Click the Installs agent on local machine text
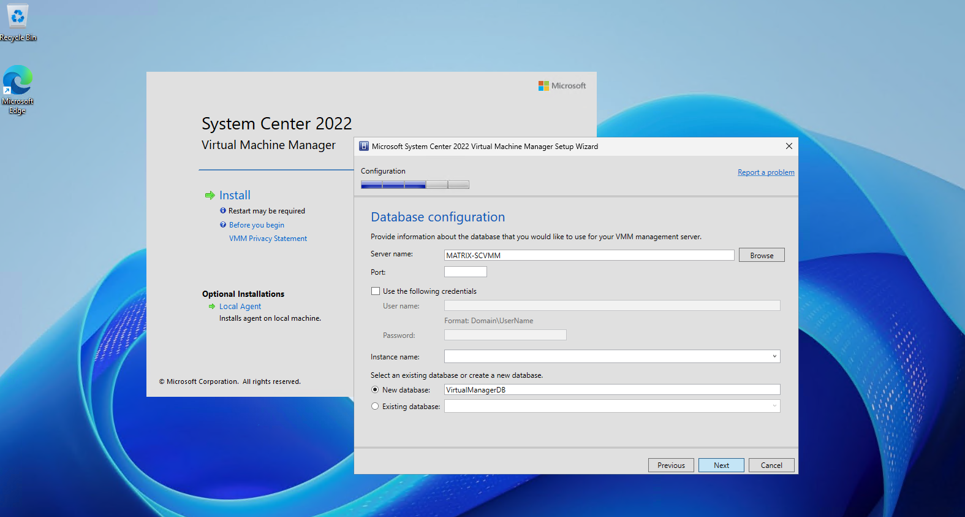Image resolution: width=965 pixels, height=517 pixels. click(270, 318)
